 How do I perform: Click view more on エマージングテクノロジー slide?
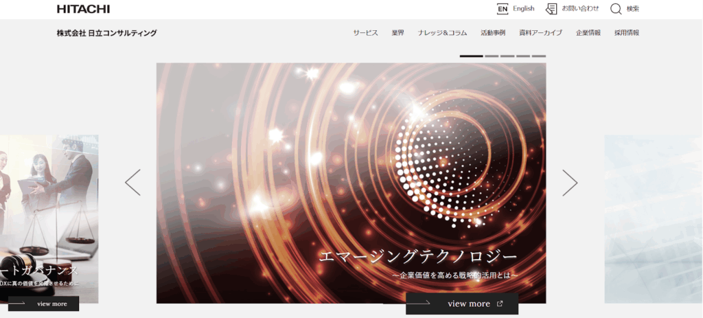pos(461,304)
